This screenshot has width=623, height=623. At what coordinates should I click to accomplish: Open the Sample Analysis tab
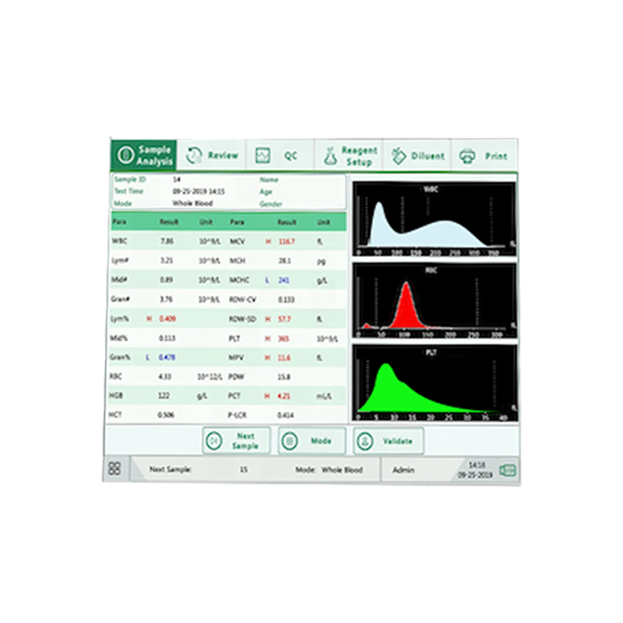click(x=144, y=155)
